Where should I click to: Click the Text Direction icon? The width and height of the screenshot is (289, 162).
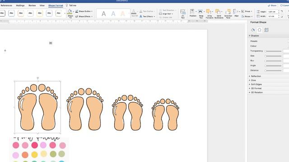tap(161, 10)
